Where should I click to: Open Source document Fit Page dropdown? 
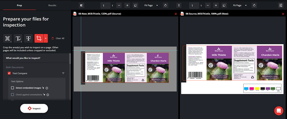(151, 5)
